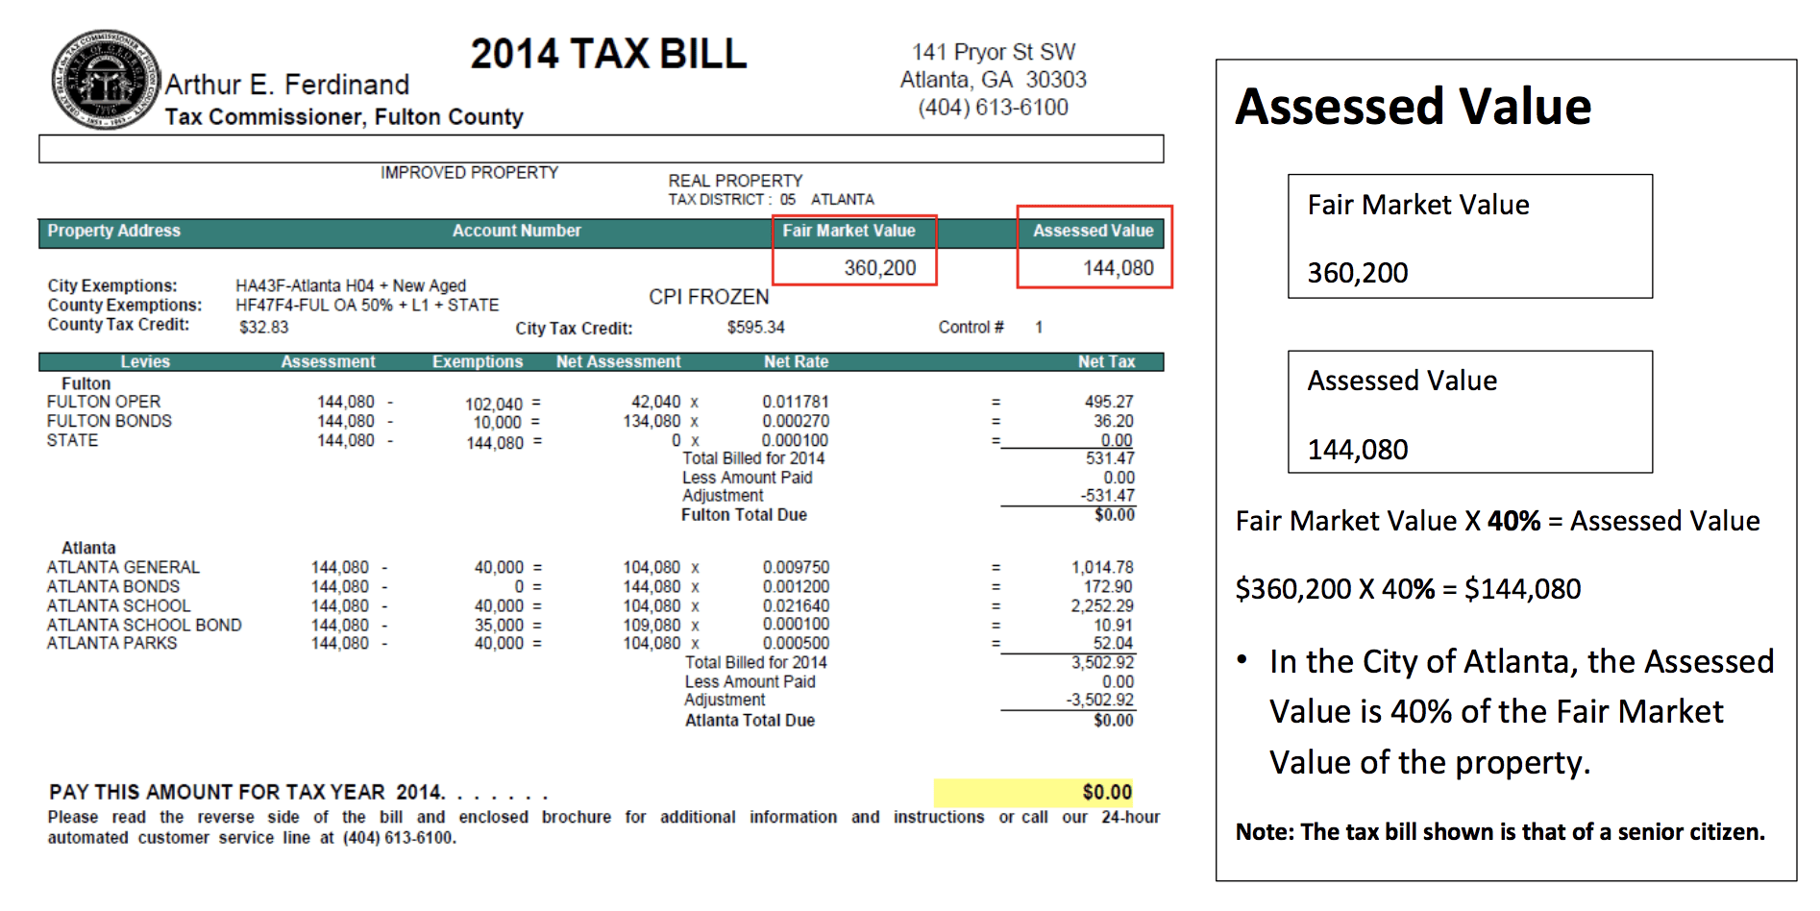Select the 144,080 value under Assessed Value header on the bill
Image resolution: width=1820 pixels, height=911 pixels.
click(x=1119, y=268)
